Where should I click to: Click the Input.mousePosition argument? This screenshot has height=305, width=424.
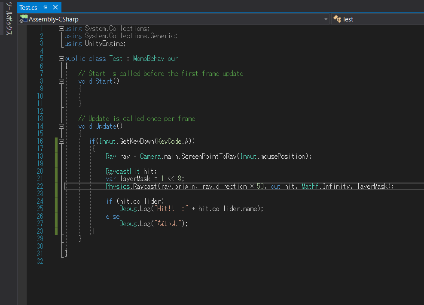[x=273, y=156]
